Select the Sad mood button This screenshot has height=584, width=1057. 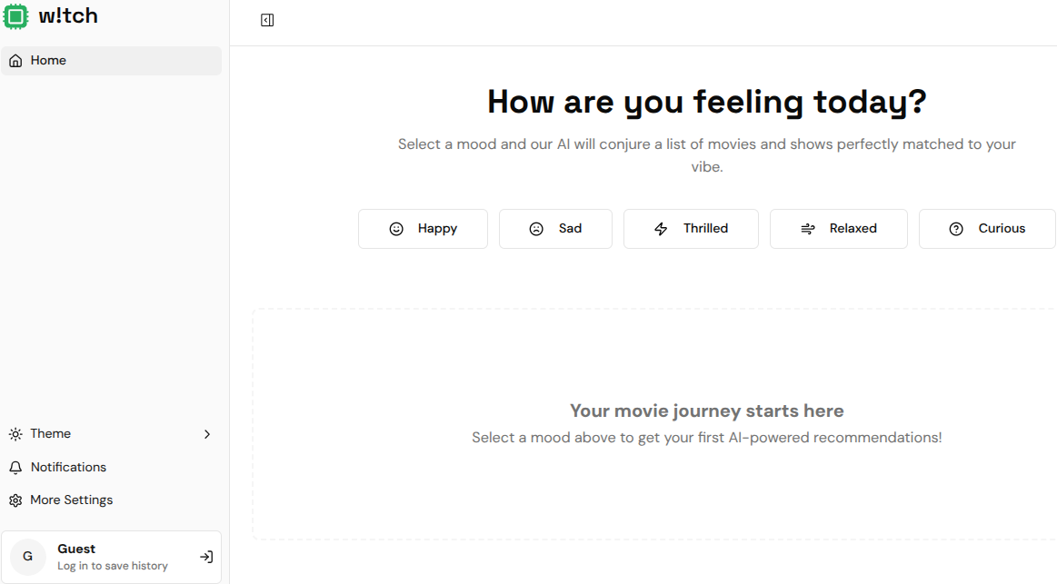(555, 229)
